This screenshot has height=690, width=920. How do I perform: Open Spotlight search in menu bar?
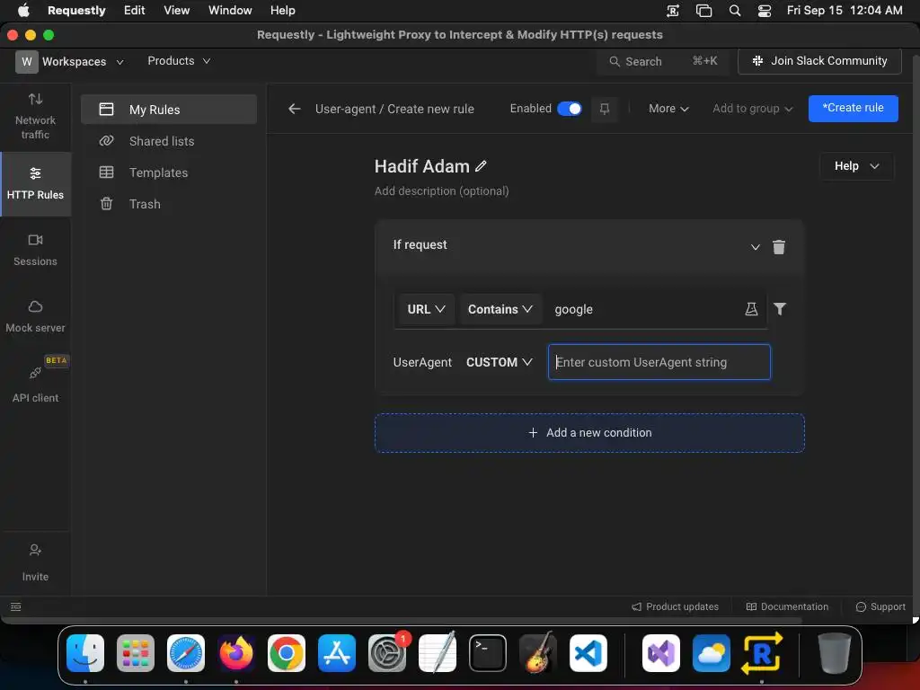(735, 11)
